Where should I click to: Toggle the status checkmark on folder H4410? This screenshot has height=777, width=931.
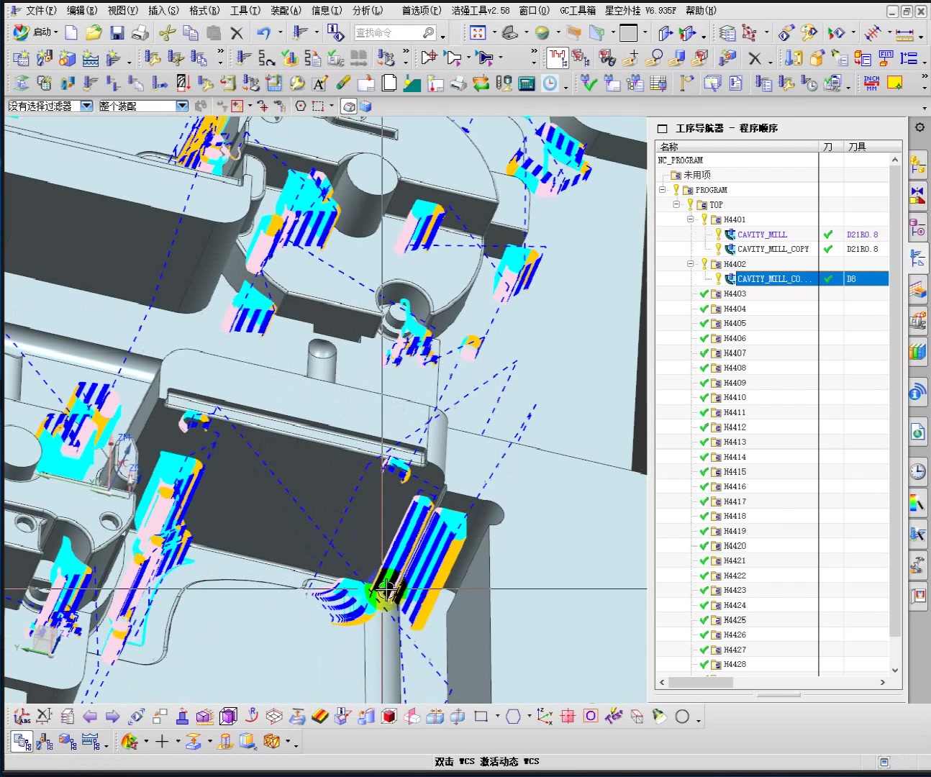click(x=704, y=397)
